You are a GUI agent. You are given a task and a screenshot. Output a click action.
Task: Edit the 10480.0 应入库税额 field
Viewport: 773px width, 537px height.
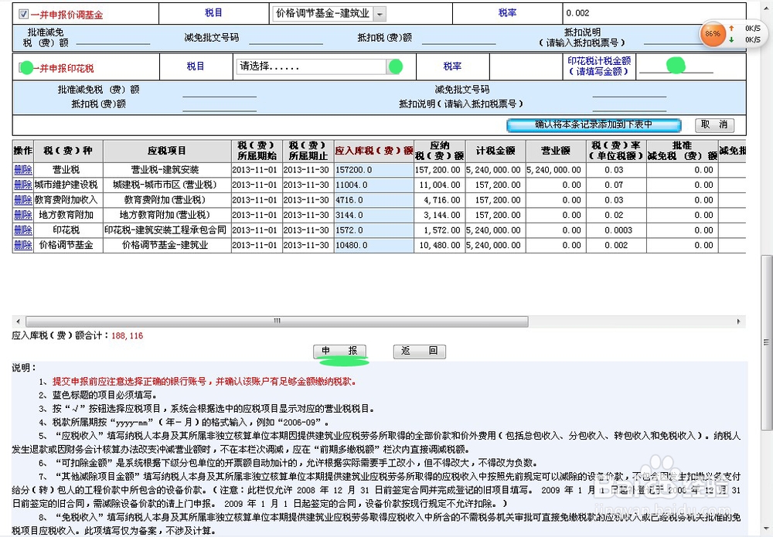[373, 245]
